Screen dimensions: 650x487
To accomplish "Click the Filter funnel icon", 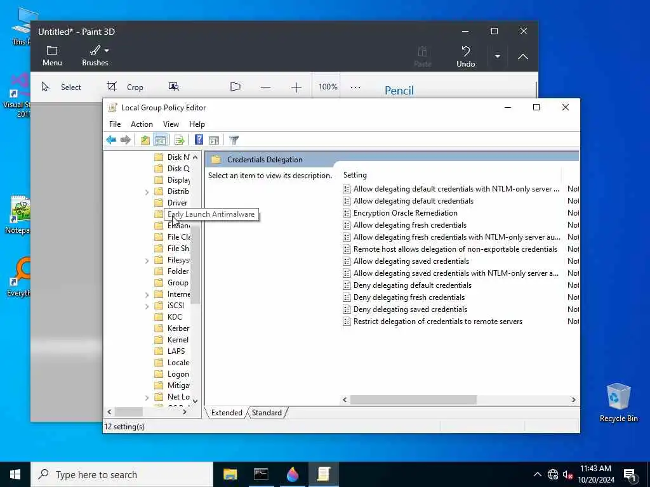I will pos(234,140).
